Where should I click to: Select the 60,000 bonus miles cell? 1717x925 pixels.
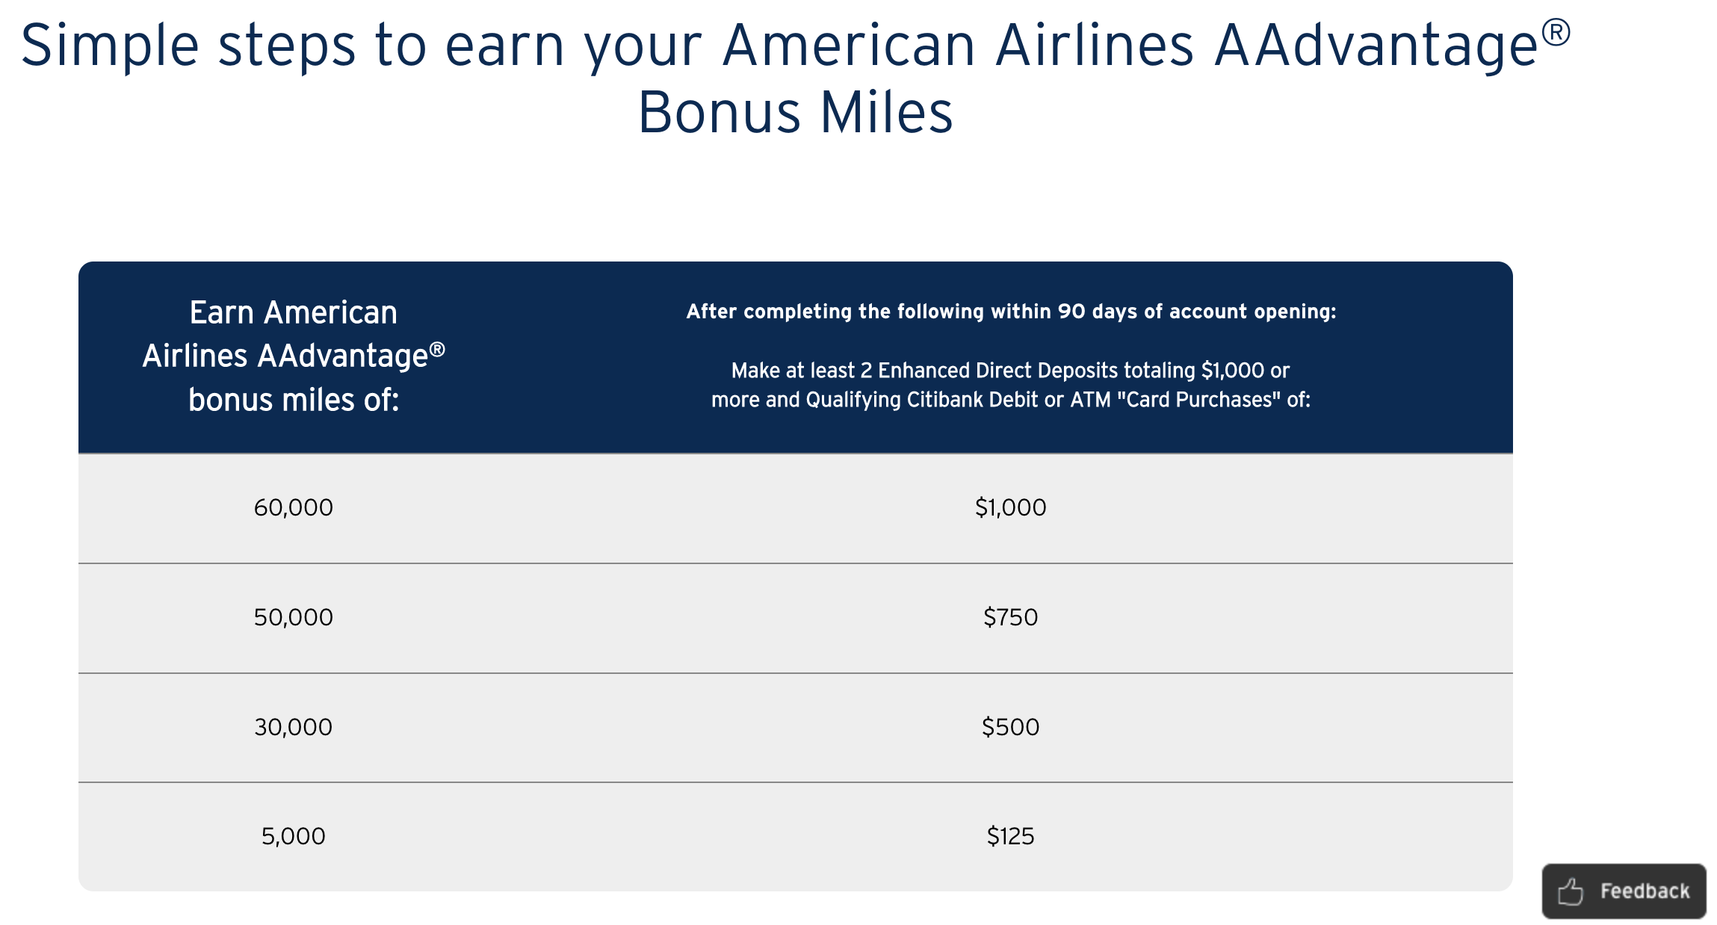294,508
